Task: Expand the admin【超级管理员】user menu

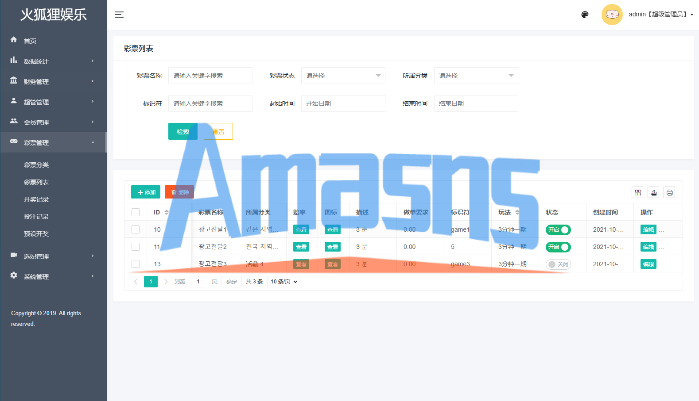Action: click(661, 15)
